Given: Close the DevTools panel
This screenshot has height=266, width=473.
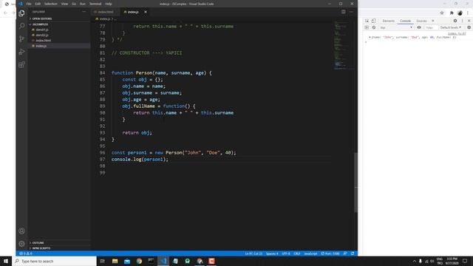Looking at the screenshot, I should point(469,21).
